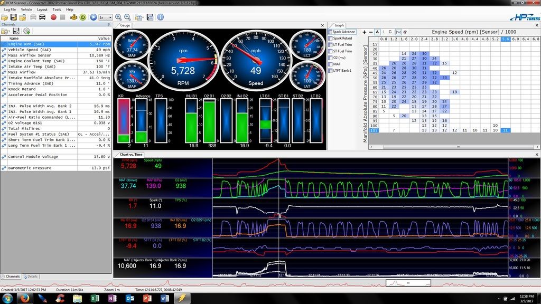The height and width of the screenshot is (304, 541).
Task: Click the green power icon
Action: [x=83, y=17]
